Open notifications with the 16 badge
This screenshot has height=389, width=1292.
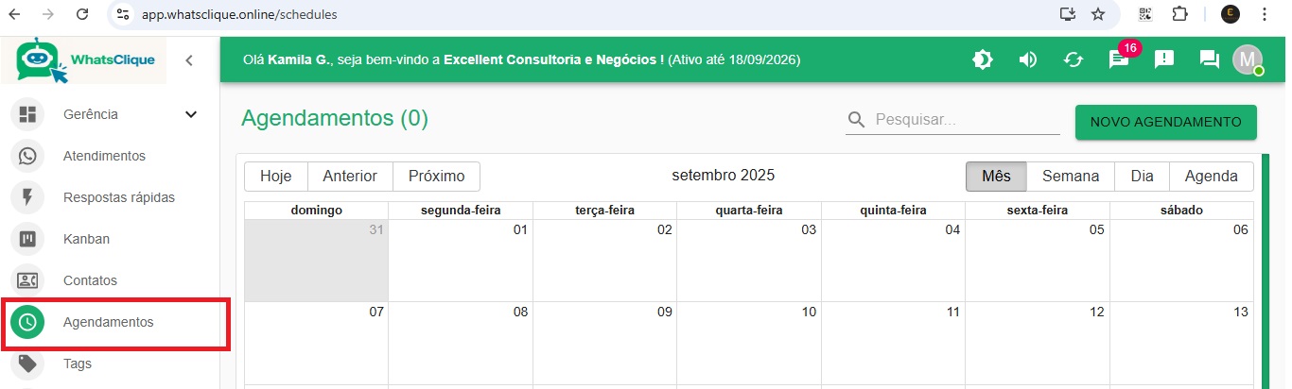1119,59
